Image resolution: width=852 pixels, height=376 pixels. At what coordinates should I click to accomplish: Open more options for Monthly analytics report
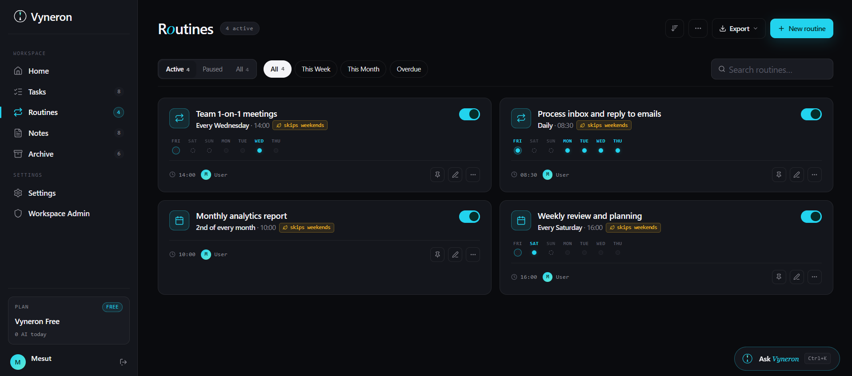473,255
